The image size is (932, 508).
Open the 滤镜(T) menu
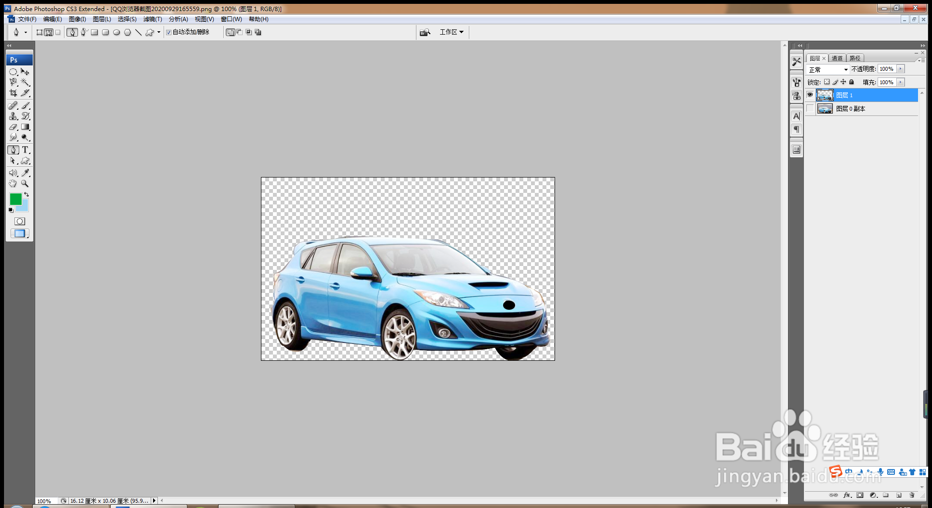(153, 19)
